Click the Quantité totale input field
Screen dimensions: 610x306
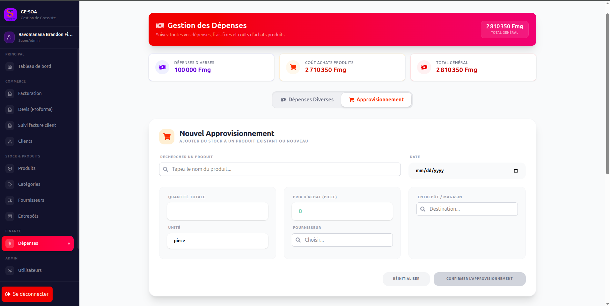click(x=217, y=211)
